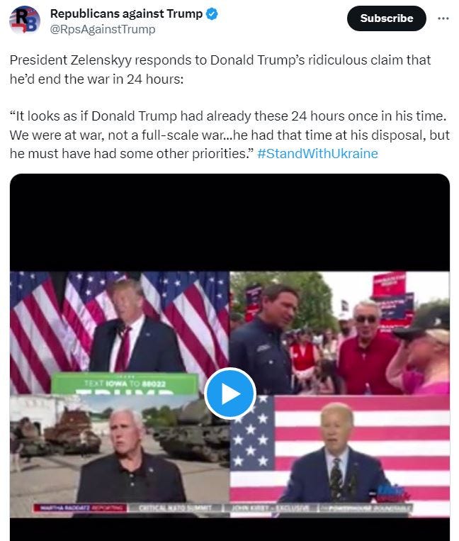This screenshot has width=459, height=541.
Task: Click the top-left Trump podium video frame
Action: click(120, 333)
